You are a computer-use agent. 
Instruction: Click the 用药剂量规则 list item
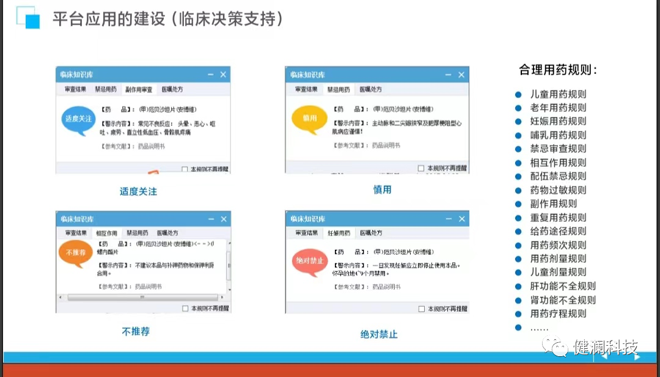click(x=558, y=258)
